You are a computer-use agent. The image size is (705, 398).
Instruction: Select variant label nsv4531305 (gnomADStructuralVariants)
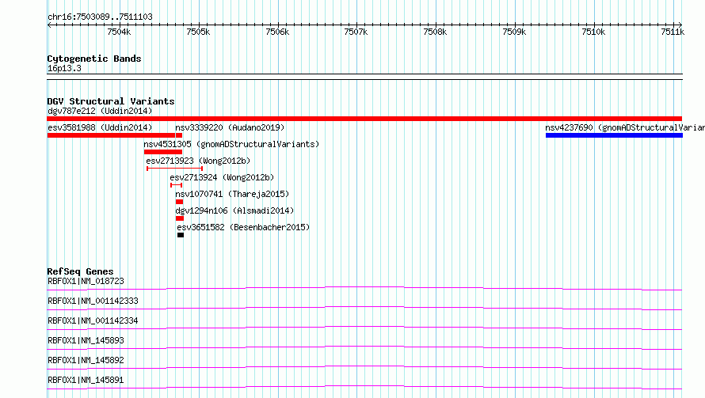pos(231,144)
